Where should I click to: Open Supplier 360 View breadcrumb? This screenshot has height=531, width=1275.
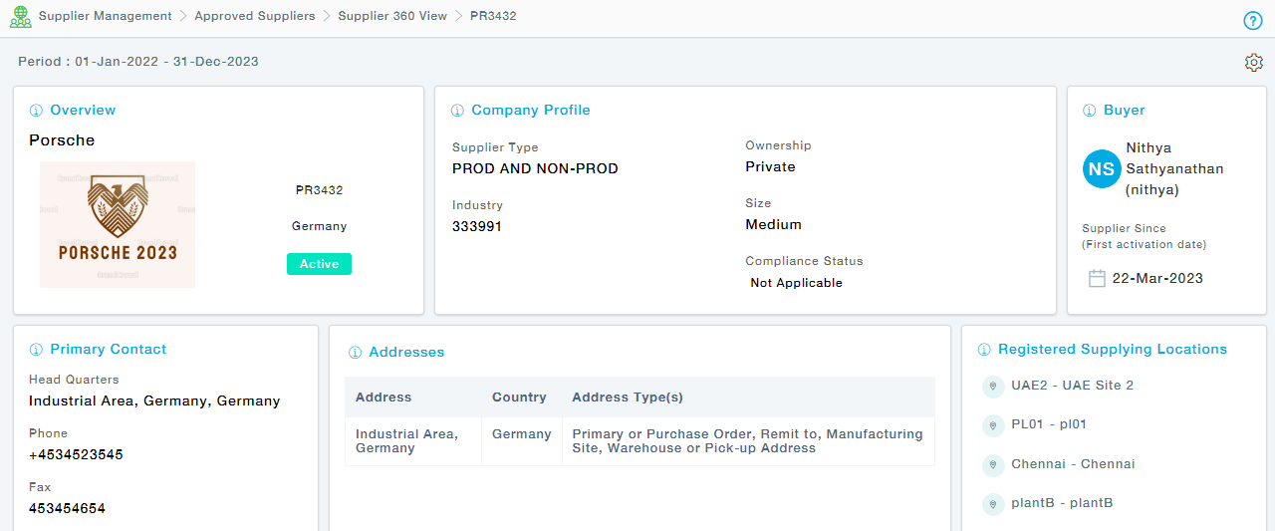tap(392, 16)
